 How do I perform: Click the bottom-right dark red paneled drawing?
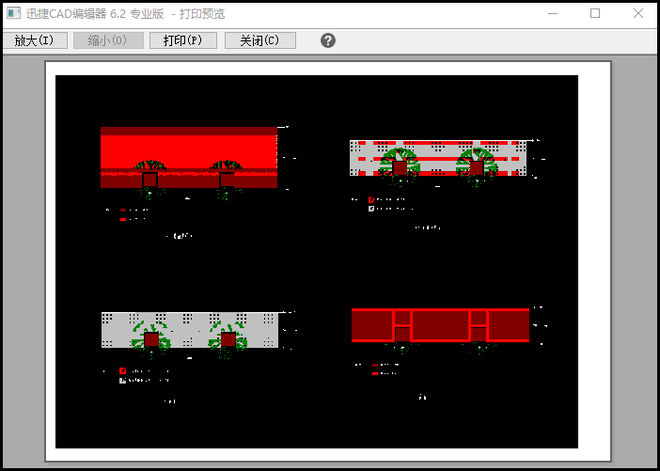click(x=440, y=325)
